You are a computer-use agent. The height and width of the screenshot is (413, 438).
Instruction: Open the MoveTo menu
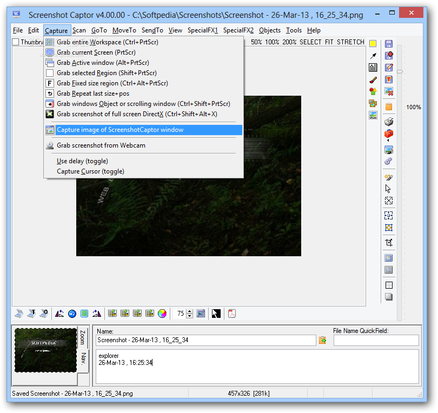(x=124, y=30)
